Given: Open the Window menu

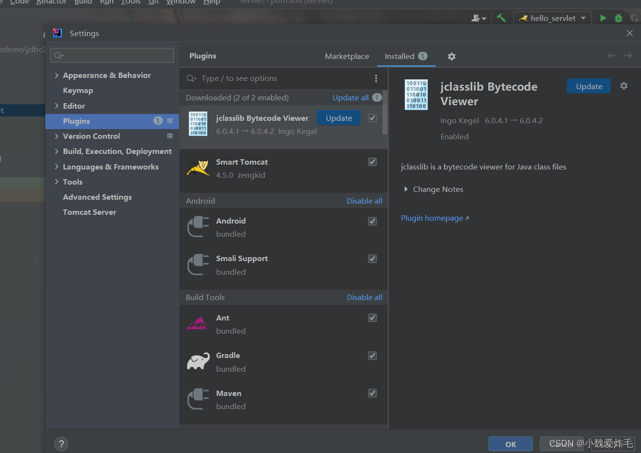Looking at the screenshot, I should coord(181,2).
